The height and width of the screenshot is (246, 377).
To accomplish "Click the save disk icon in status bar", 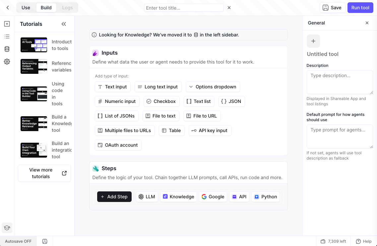I will coord(45,241).
